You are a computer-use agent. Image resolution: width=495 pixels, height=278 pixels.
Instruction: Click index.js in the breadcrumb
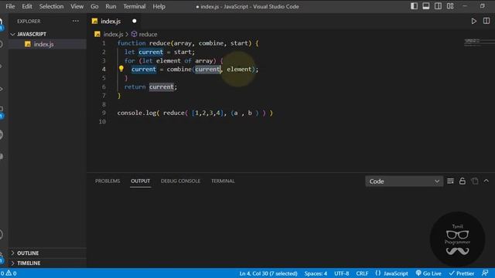(113, 34)
